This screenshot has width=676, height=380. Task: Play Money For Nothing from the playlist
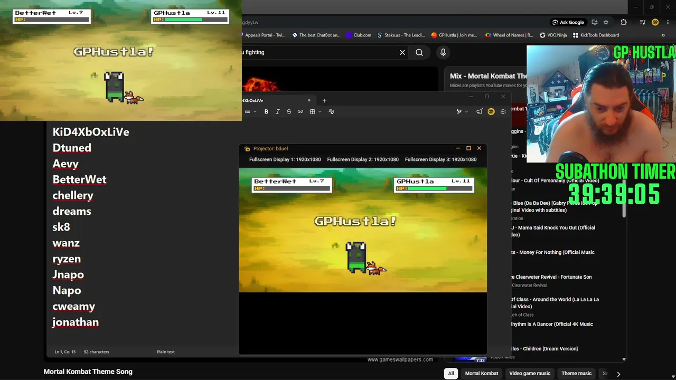coord(553,252)
